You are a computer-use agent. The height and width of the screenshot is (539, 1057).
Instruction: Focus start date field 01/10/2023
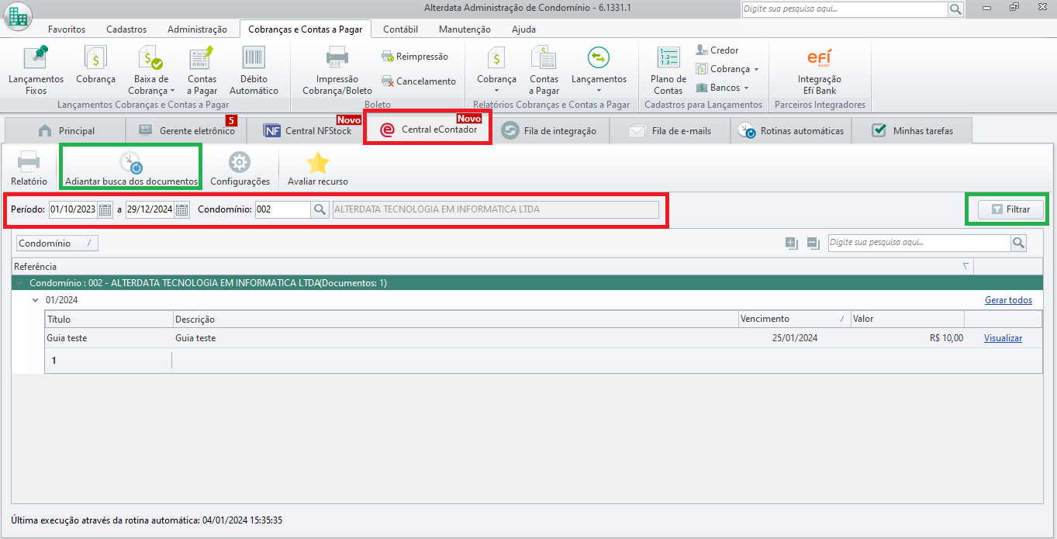click(73, 209)
